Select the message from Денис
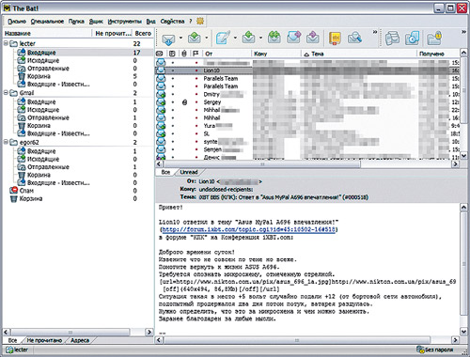Image resolution: width=470 pixels, height=357 pixels. click(211, 157)
